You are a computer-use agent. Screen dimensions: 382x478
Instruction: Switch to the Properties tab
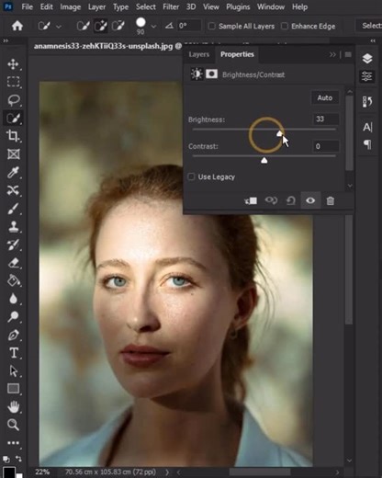click(x=237, y=54)
